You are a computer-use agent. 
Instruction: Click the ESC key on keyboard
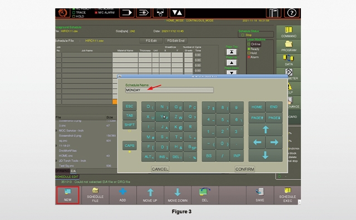click(x=130, y=106)
